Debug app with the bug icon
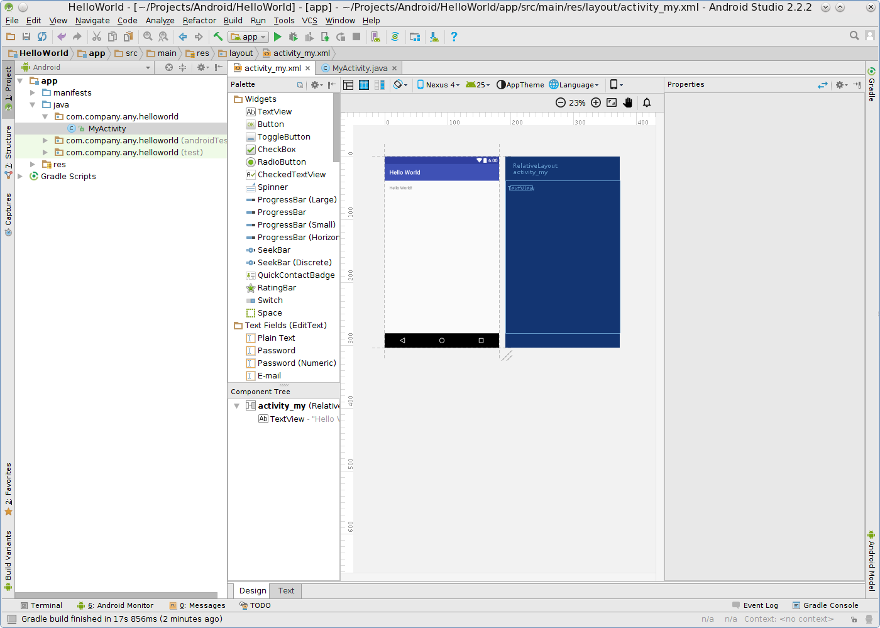 (293, 36)
